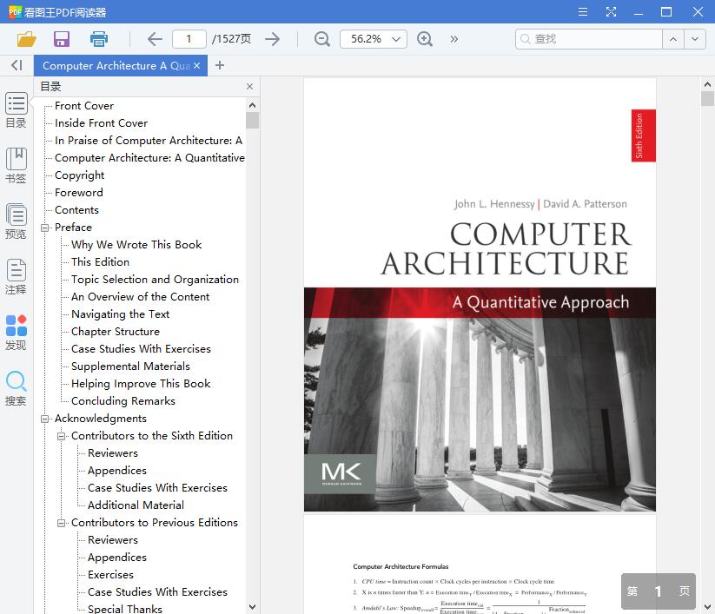
Task: Open Chapter Structure outline entry
Action: point(116,332)
